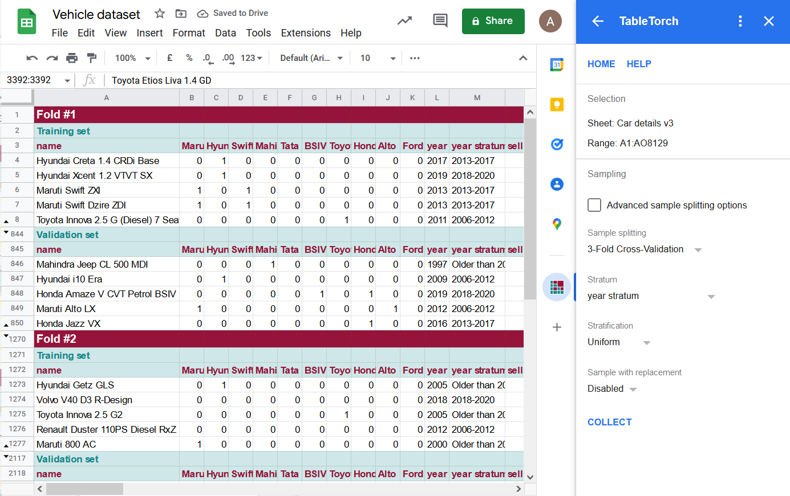
Task: Expand hidden rows above row 844
Action: click(x=6, y=232)
